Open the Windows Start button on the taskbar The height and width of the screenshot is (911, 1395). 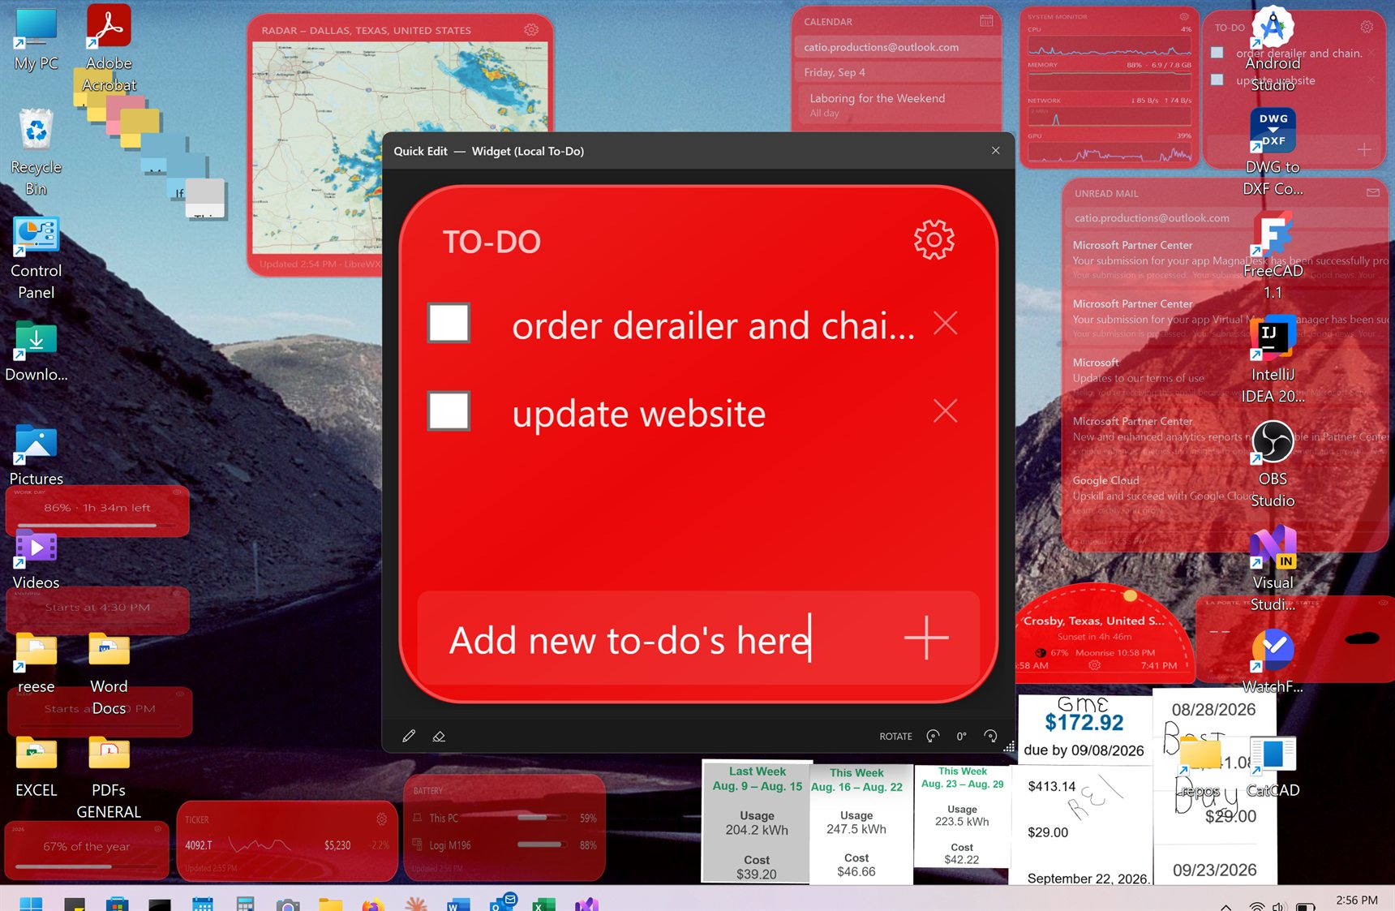coord(31,905)
